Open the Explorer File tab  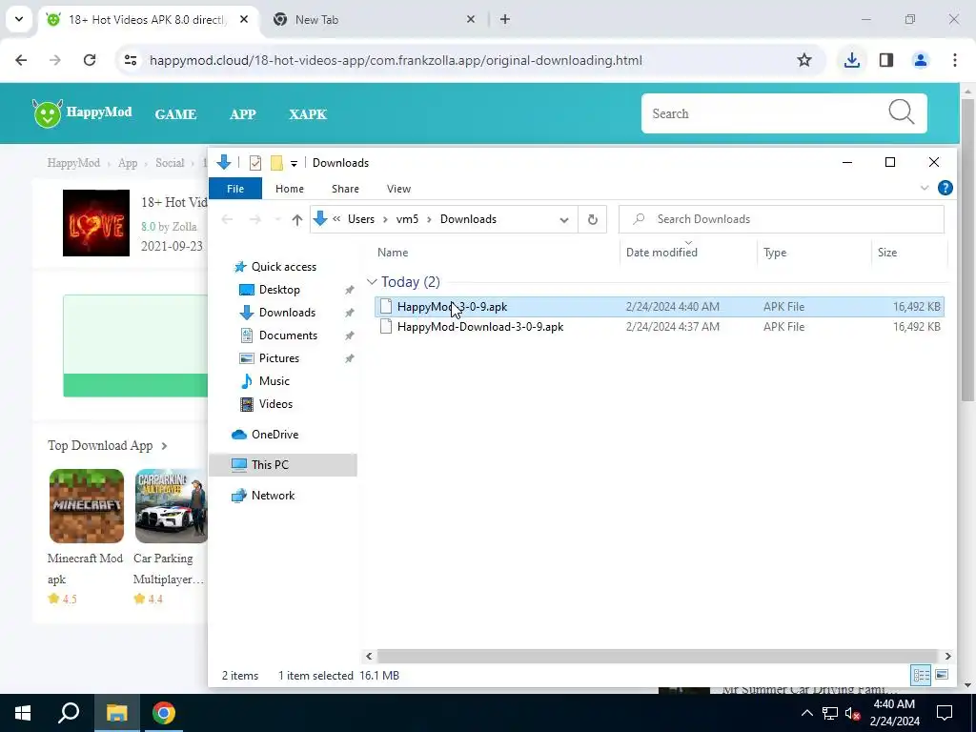pos(235,189)
